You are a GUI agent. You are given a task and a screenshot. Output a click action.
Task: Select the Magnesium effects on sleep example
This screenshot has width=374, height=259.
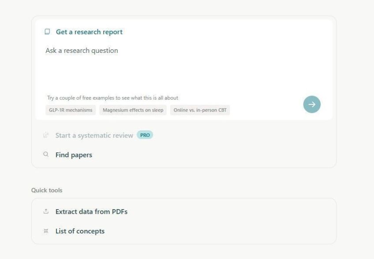(133, 110)
